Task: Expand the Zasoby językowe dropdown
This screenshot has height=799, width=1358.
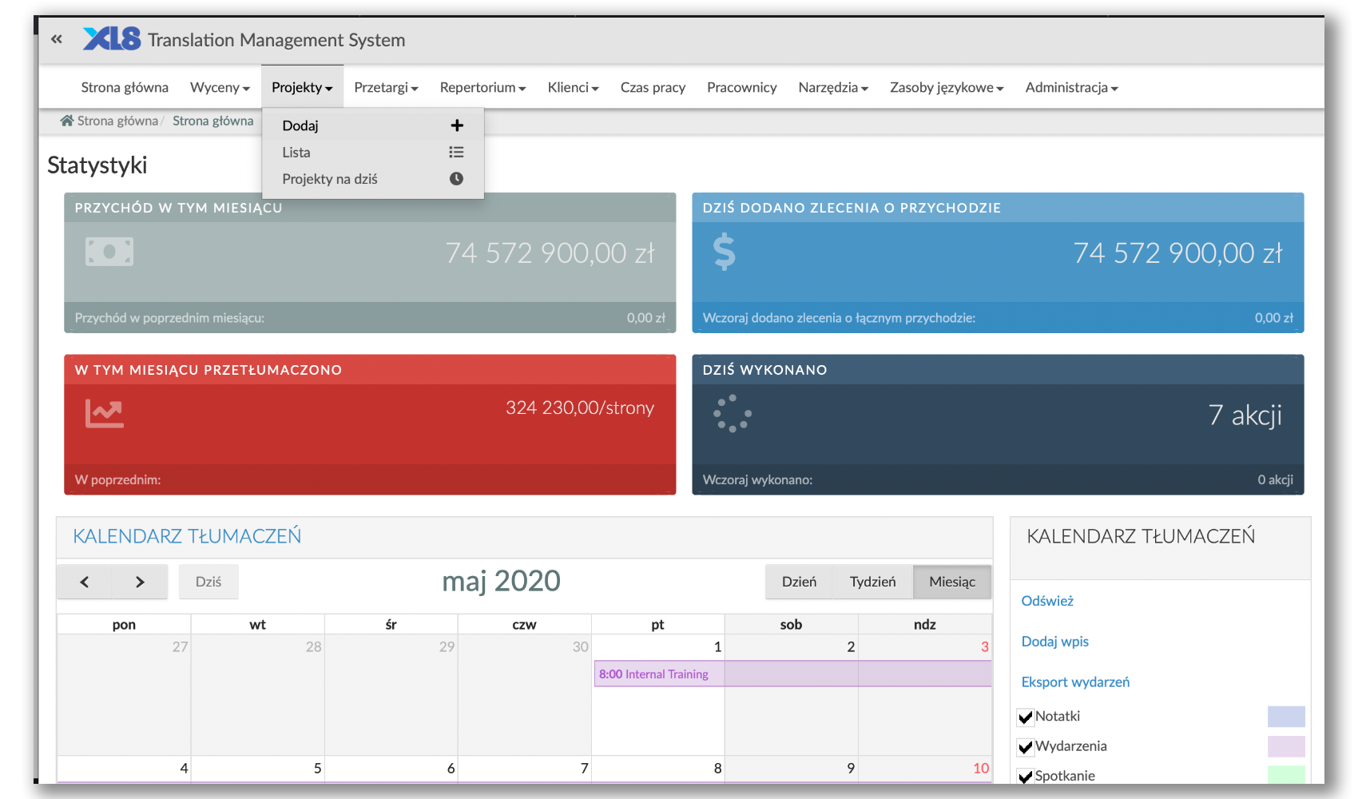Action: [x=947, y=87]
